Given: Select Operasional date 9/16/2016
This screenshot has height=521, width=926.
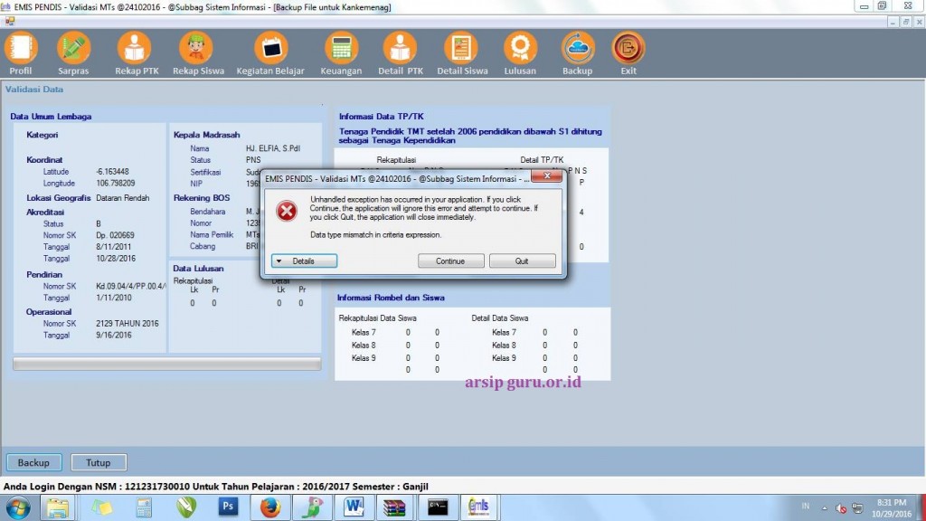Looking at the screenshot, I should pos(113,336).
